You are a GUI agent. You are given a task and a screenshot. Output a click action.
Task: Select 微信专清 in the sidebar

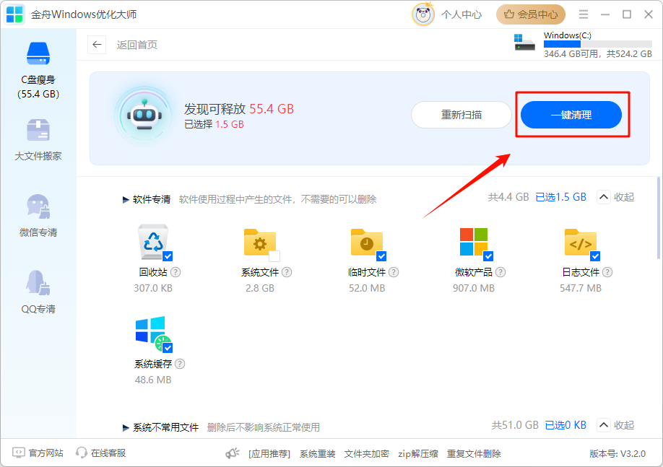click(x=38, y=213)
